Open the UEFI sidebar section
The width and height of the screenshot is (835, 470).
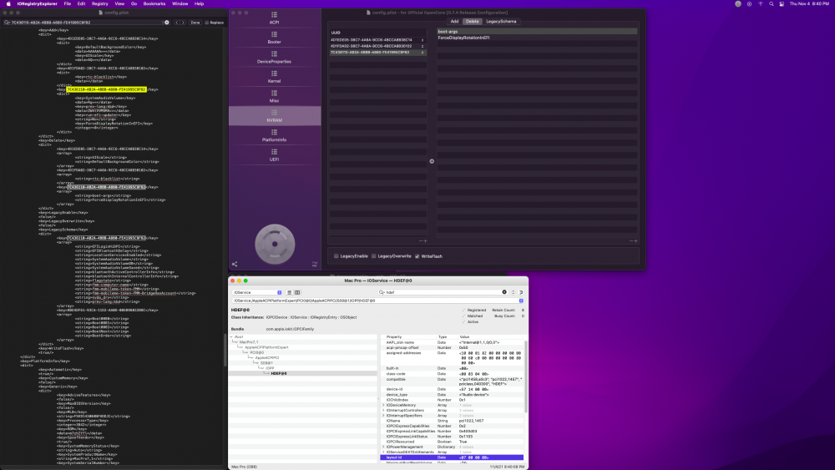point(274,155)
